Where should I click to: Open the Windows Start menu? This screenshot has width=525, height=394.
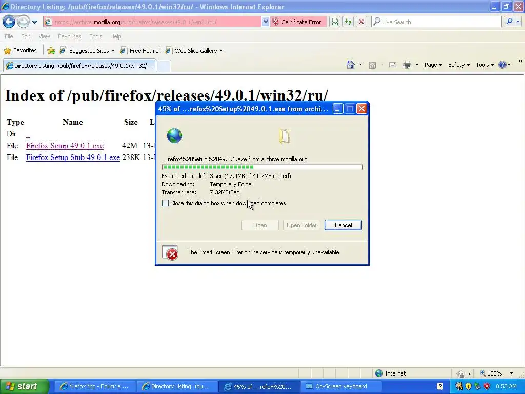click(24, 386)
